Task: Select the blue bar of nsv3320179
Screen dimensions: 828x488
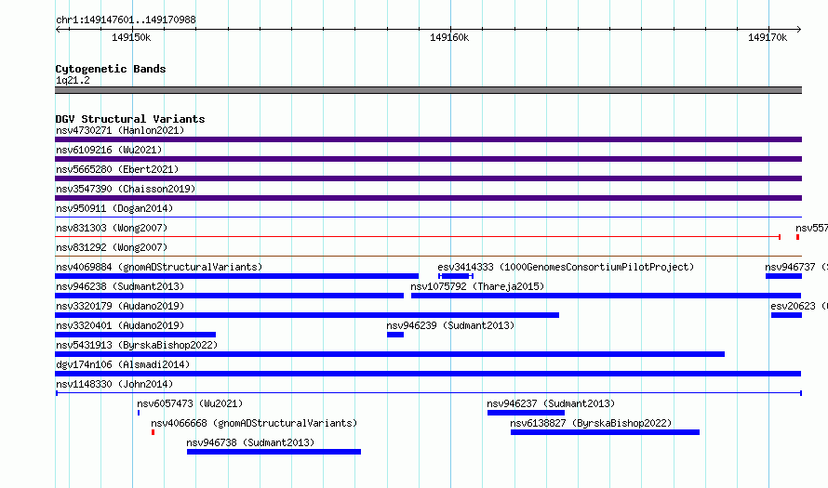Action: click(x=307, y=315)
